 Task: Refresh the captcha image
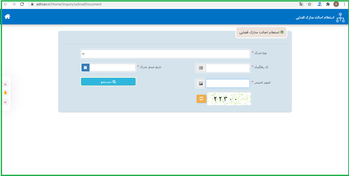tap(201, 99)
